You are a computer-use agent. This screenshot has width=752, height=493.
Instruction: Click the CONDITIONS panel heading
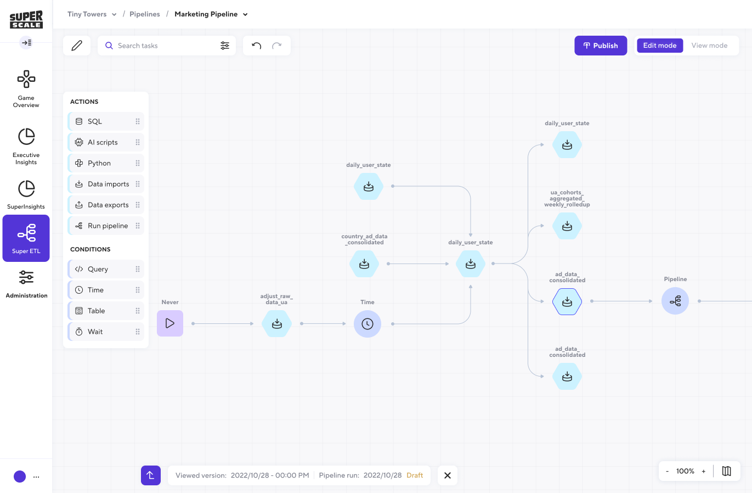tap(91, 249)
